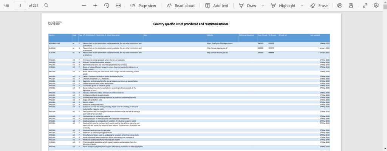Open the table of contents sidebar
387x151 pixels.
point(7,5)
